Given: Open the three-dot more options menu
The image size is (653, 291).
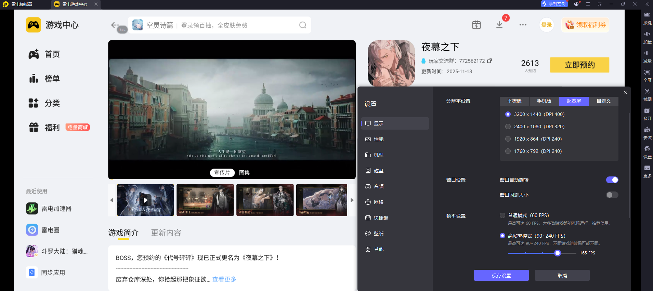Looking at the screenshot, I should (x=523, y=25).
